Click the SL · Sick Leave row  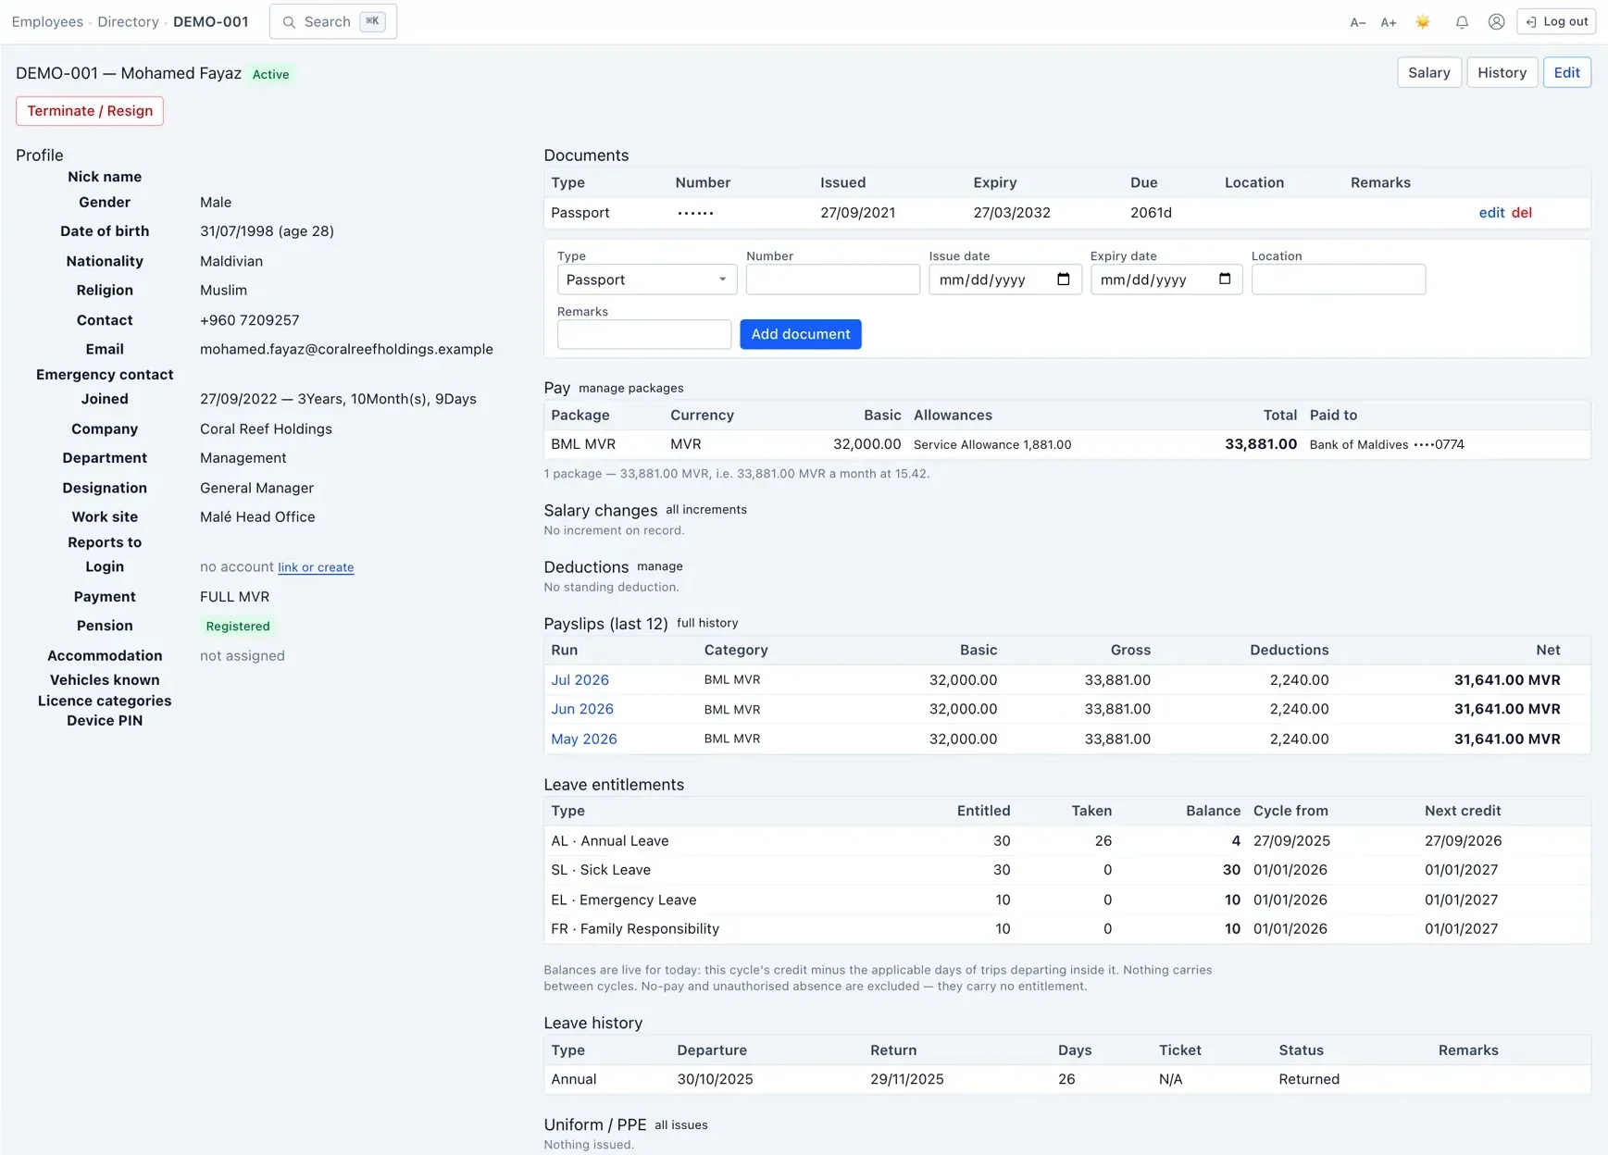coord(1066,870)
